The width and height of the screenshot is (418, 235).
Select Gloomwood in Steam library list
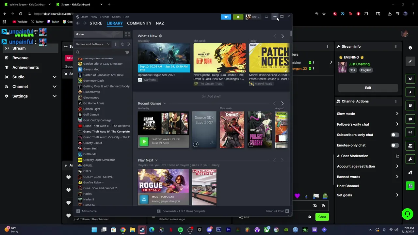[x=91, y=98]
